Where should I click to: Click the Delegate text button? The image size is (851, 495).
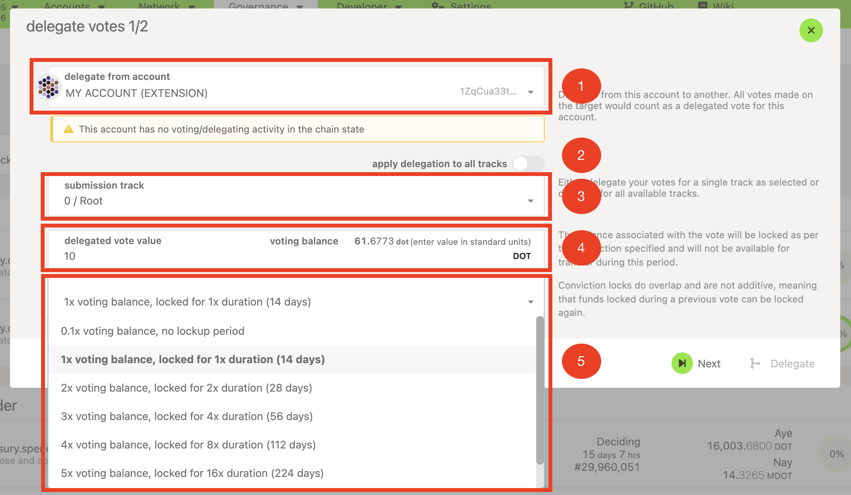(x=792, y=364)
